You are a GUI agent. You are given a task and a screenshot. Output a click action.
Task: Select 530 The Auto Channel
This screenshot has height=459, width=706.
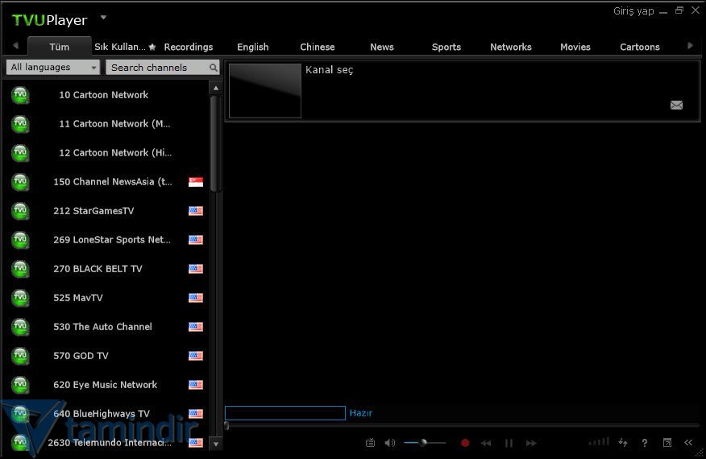coord(106,327)
